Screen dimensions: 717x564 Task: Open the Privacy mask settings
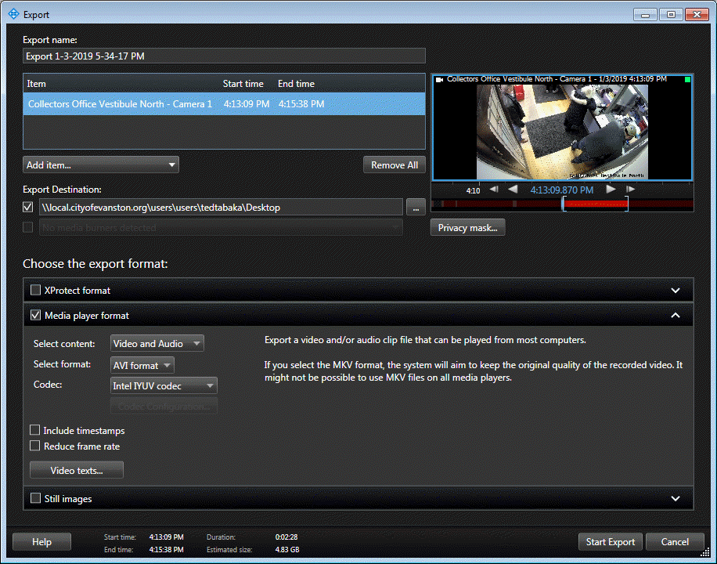pos(467,227)
